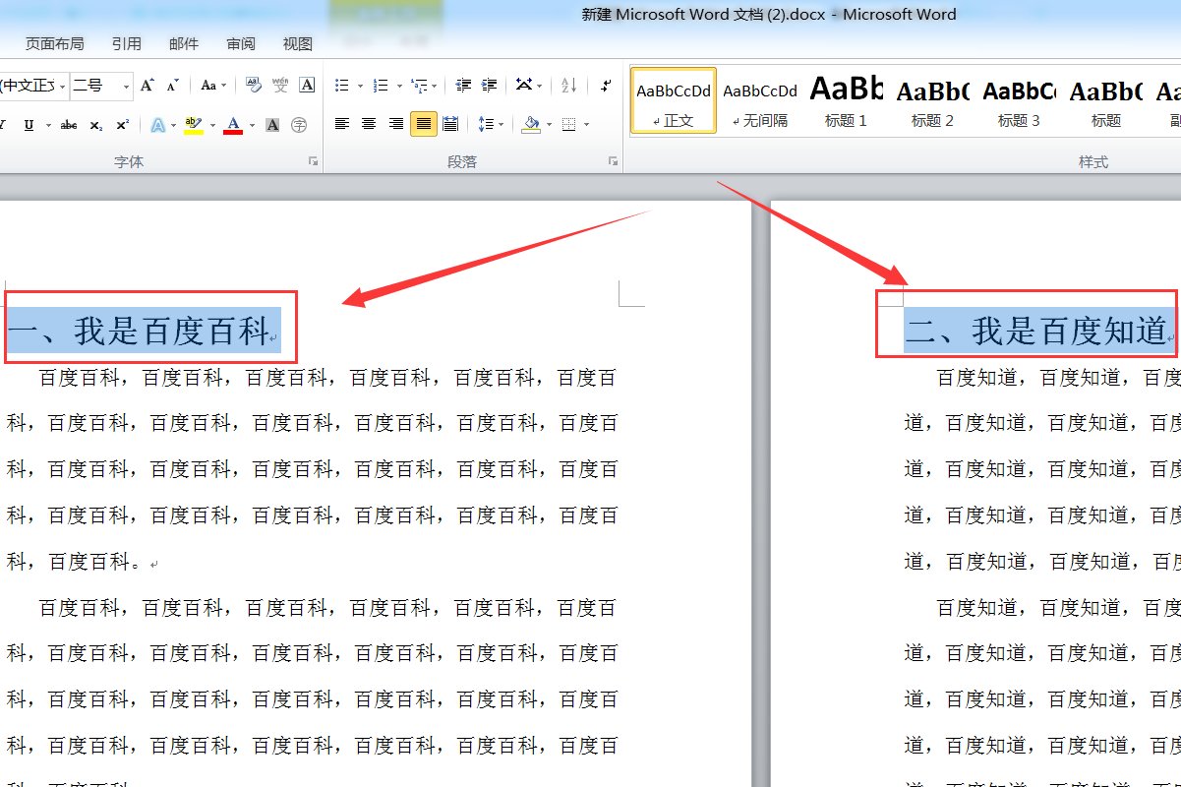This screenshot has height=787, width=1181.
Task: Toggle the show/hide paragraph marks button
Action: click(x=604, y=86)
